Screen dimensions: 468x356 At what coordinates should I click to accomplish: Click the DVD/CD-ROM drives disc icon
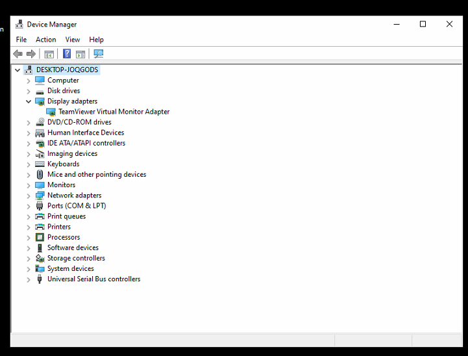(x=40, y=122)
